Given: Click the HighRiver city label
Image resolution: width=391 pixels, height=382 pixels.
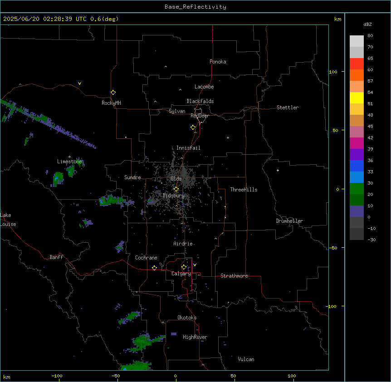Looking at the screenshot, I should (195, 337).
